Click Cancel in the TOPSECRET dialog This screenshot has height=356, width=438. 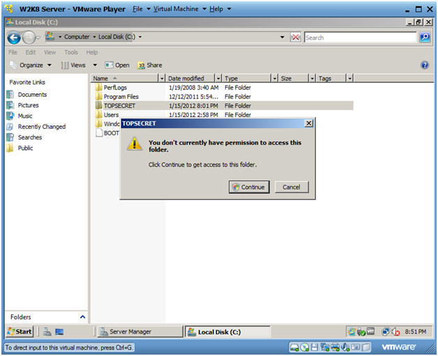pyautogui.click(x=292, y=187)
